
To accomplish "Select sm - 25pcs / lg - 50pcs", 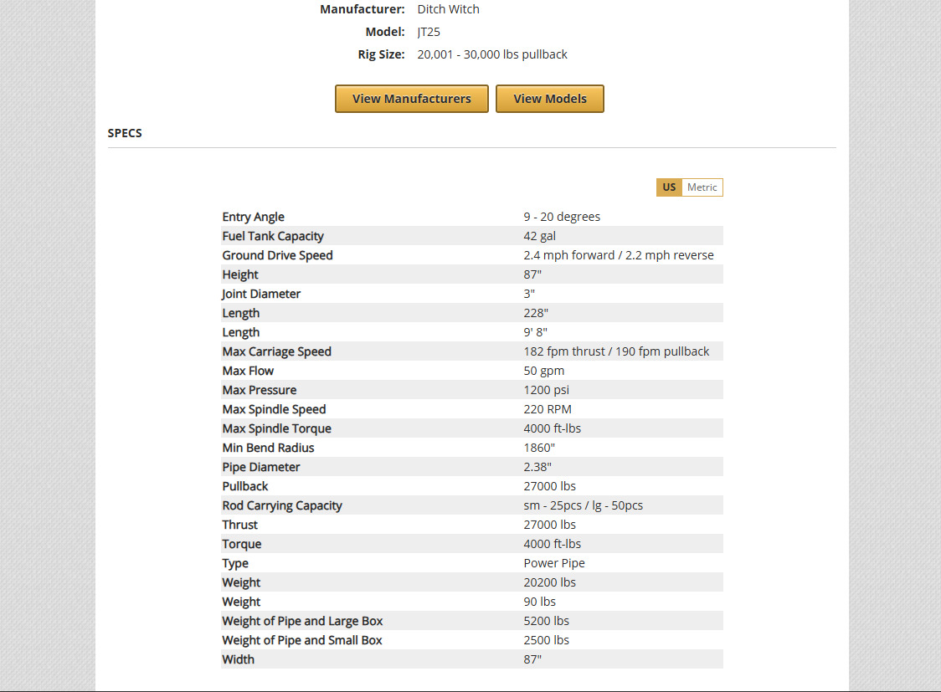I will (x=584, y=505).
